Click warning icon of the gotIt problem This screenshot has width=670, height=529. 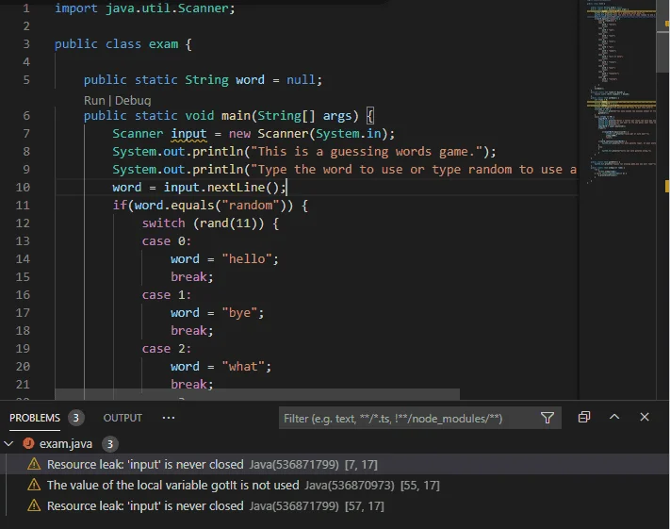(x=34, y=485)
